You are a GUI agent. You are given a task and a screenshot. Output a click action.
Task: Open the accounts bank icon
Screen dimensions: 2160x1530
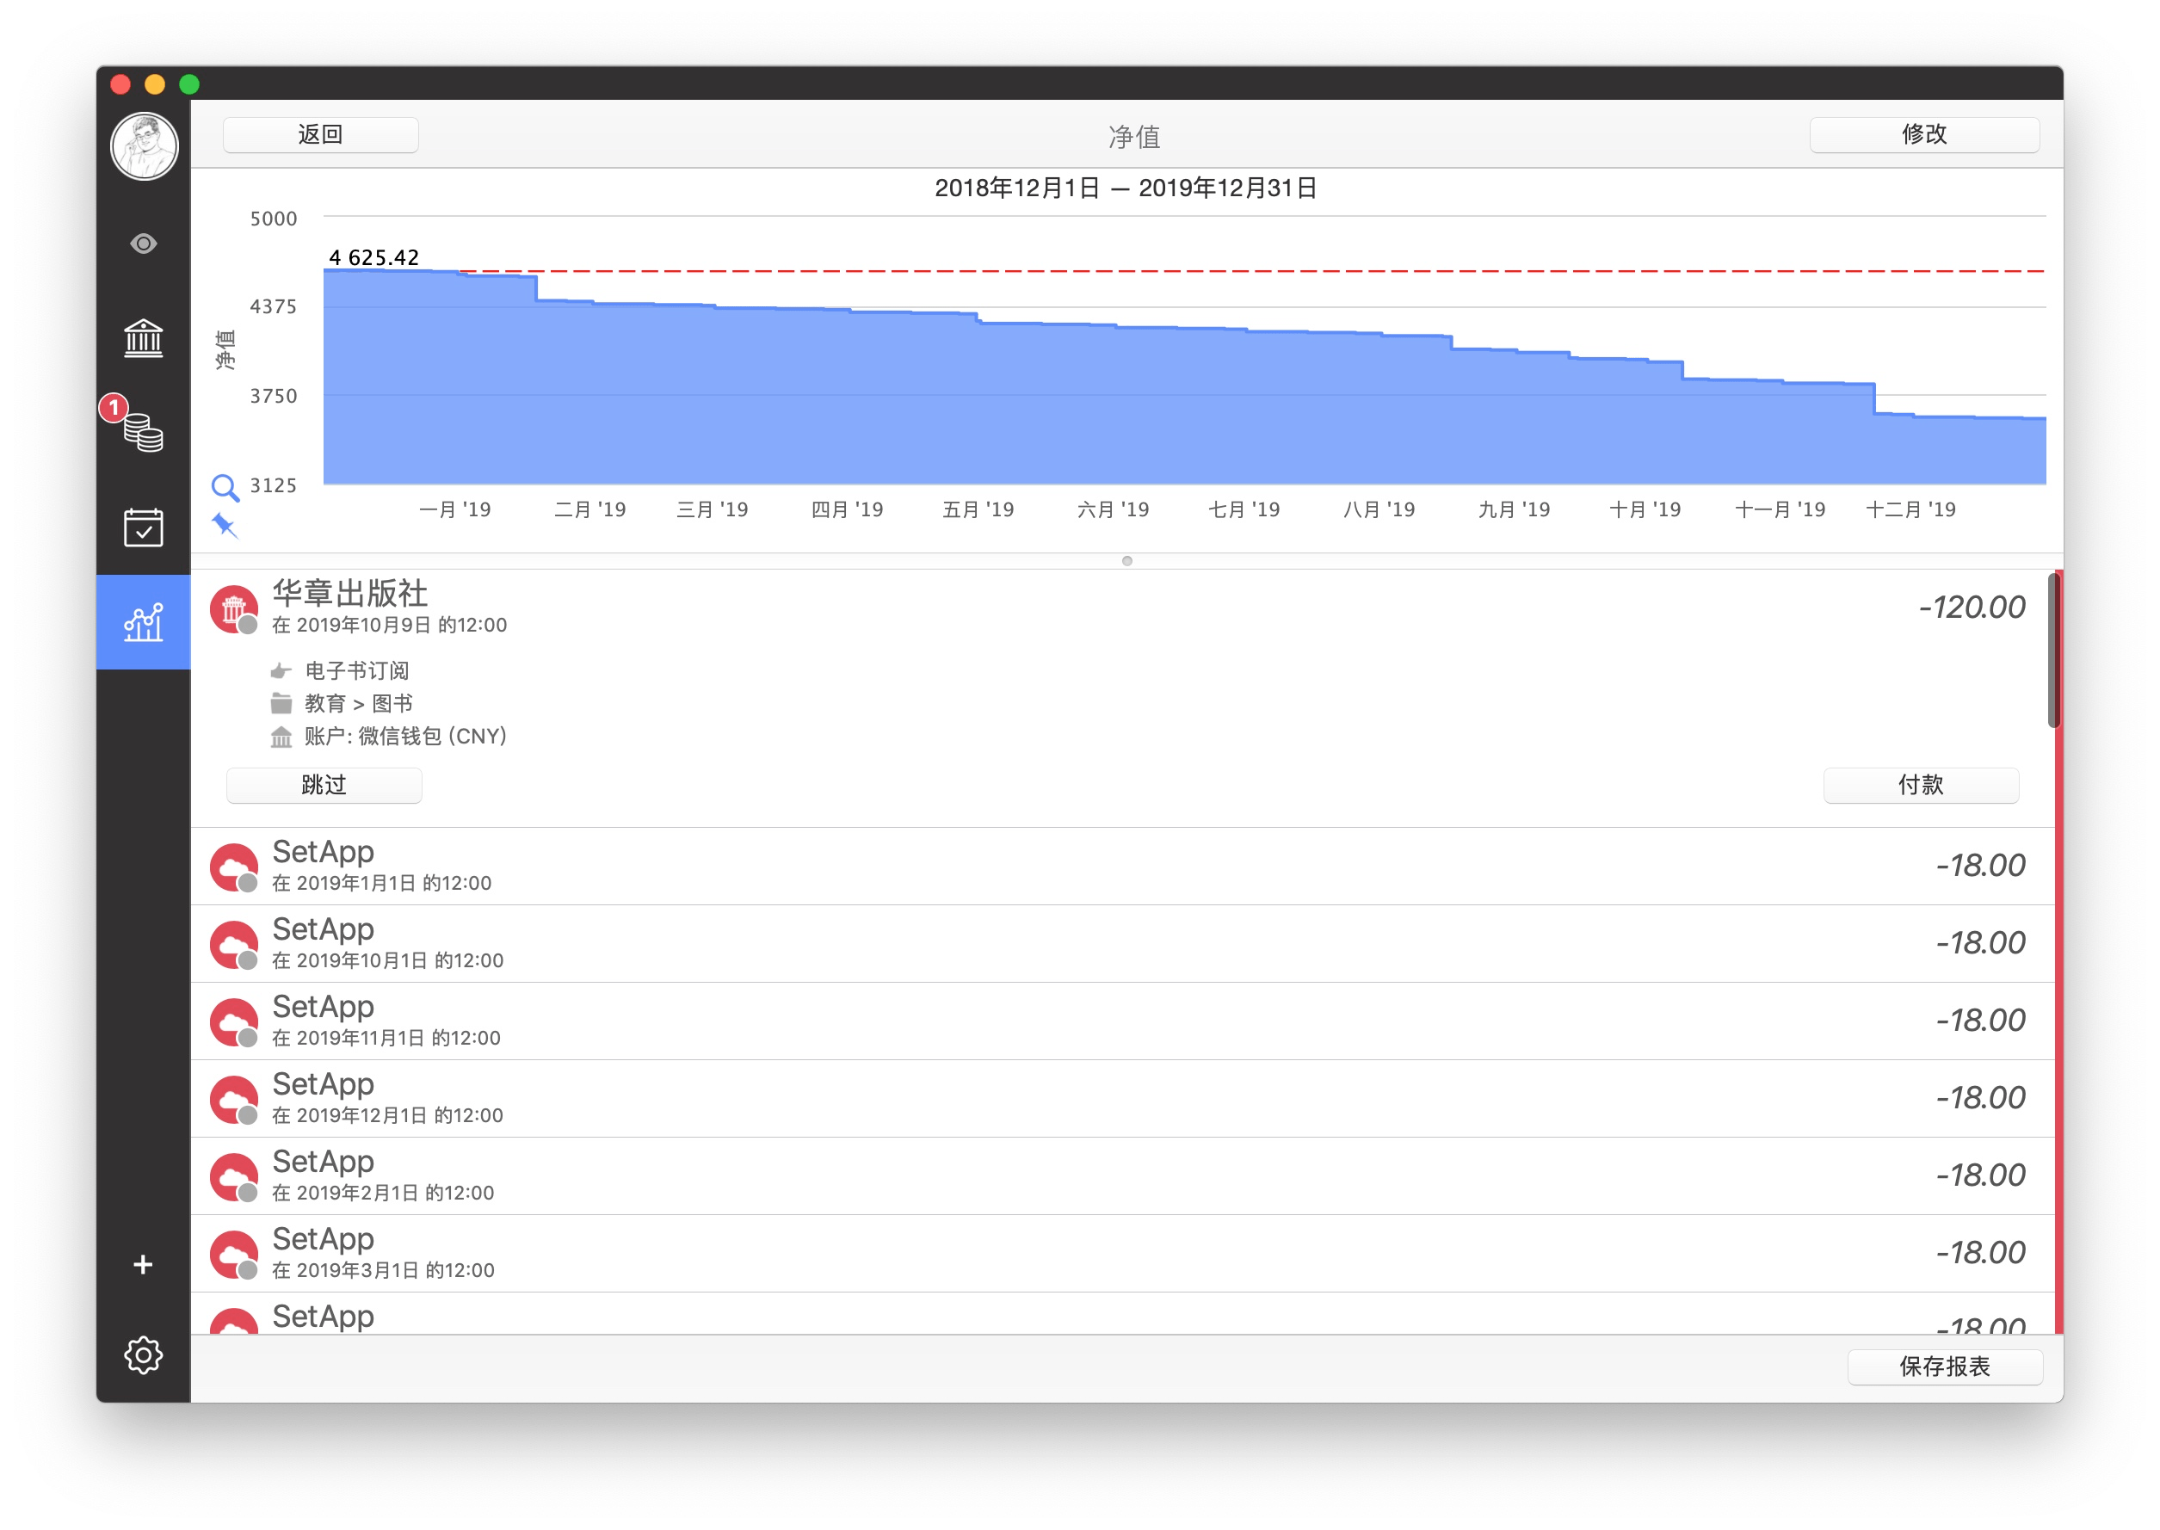(143, 337)
